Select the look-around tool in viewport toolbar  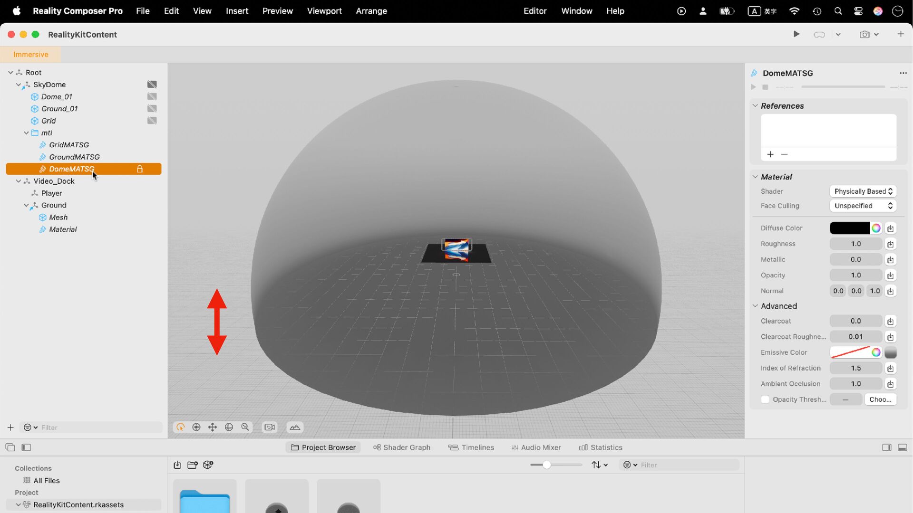(196, 427)
